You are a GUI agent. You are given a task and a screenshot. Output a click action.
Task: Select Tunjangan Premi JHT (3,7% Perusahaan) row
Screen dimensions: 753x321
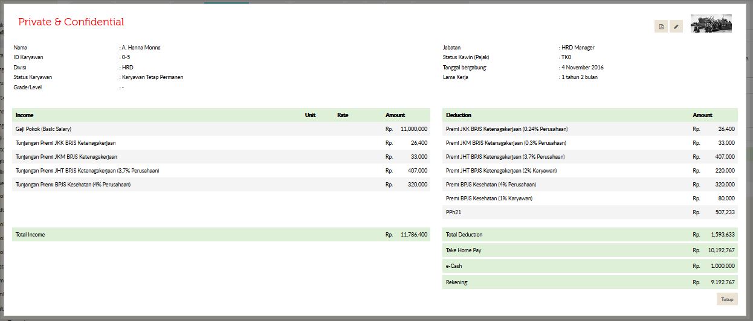click(x=221, y=171)
